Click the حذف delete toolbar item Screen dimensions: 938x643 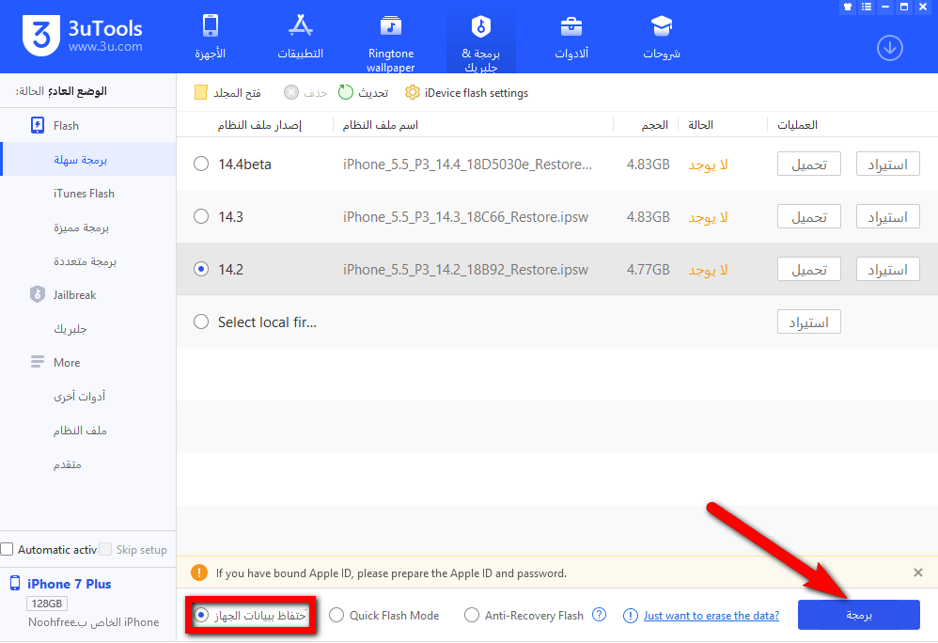(305, 93)
